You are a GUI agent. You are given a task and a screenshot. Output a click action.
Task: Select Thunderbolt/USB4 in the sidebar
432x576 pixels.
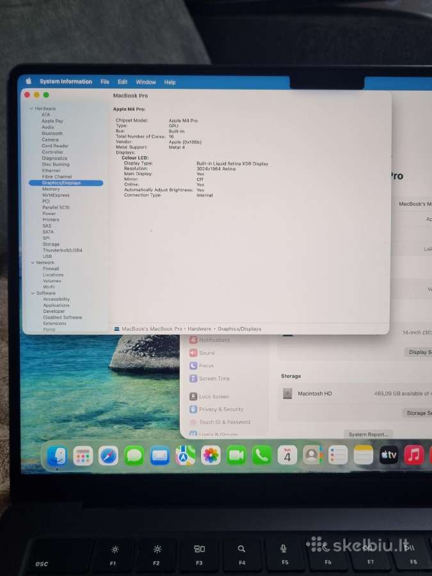point(63,250)
